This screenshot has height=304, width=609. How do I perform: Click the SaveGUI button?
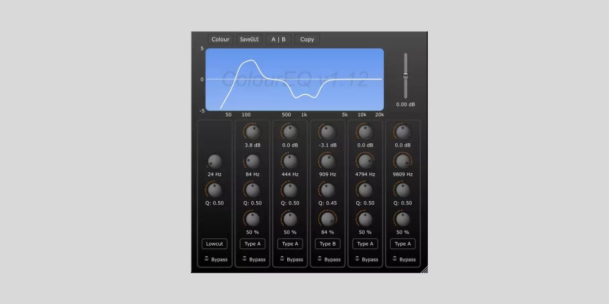pyautogui.click(x=249, y=39)
